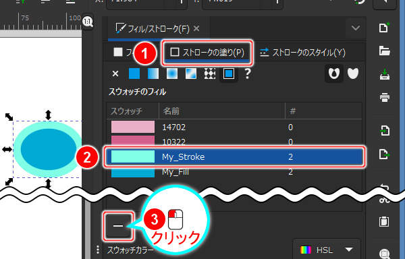
Task: Click the left-middle scale handle arrow
Action: click(x=7, y=149)
